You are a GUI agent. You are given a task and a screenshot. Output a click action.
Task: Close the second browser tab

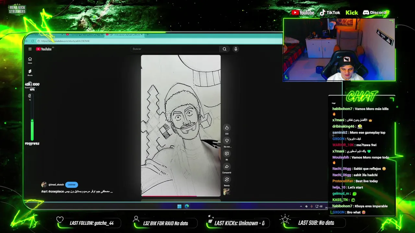(102, 34)
